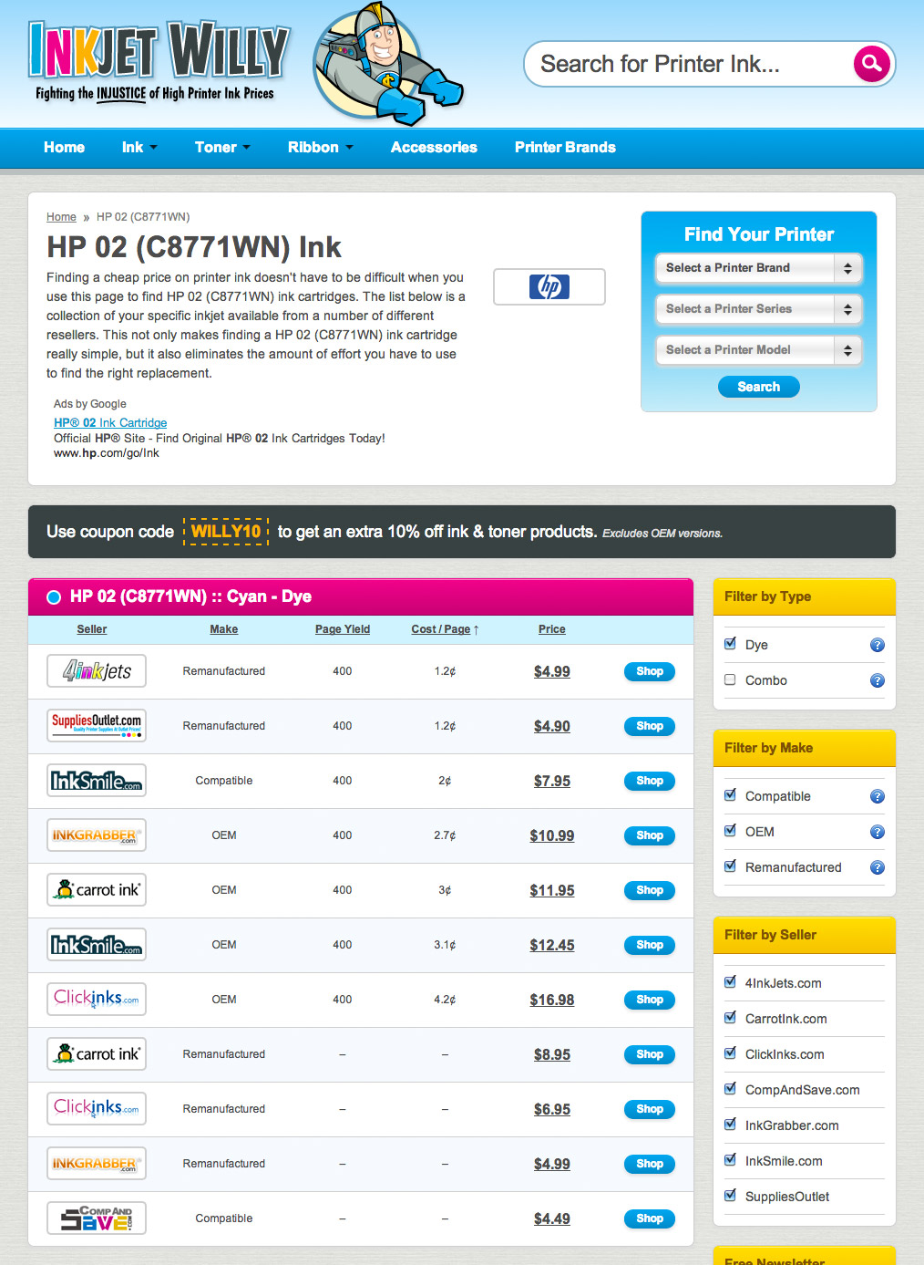
Task: Click the Carrot Ink logo in OEM row
Action: pyautogui.click(x=97, y=890)
